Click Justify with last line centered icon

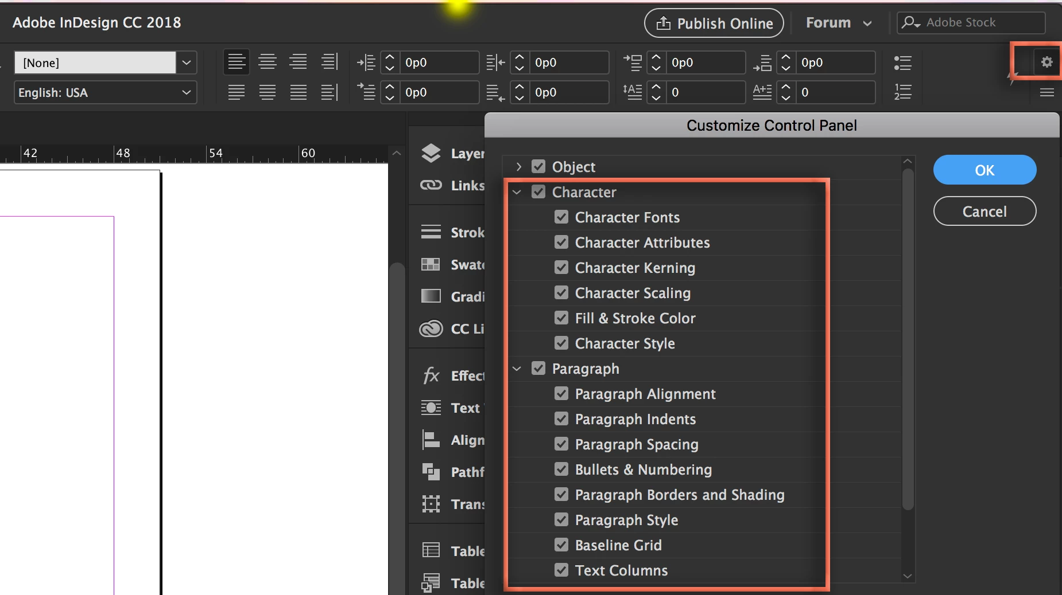267,92
